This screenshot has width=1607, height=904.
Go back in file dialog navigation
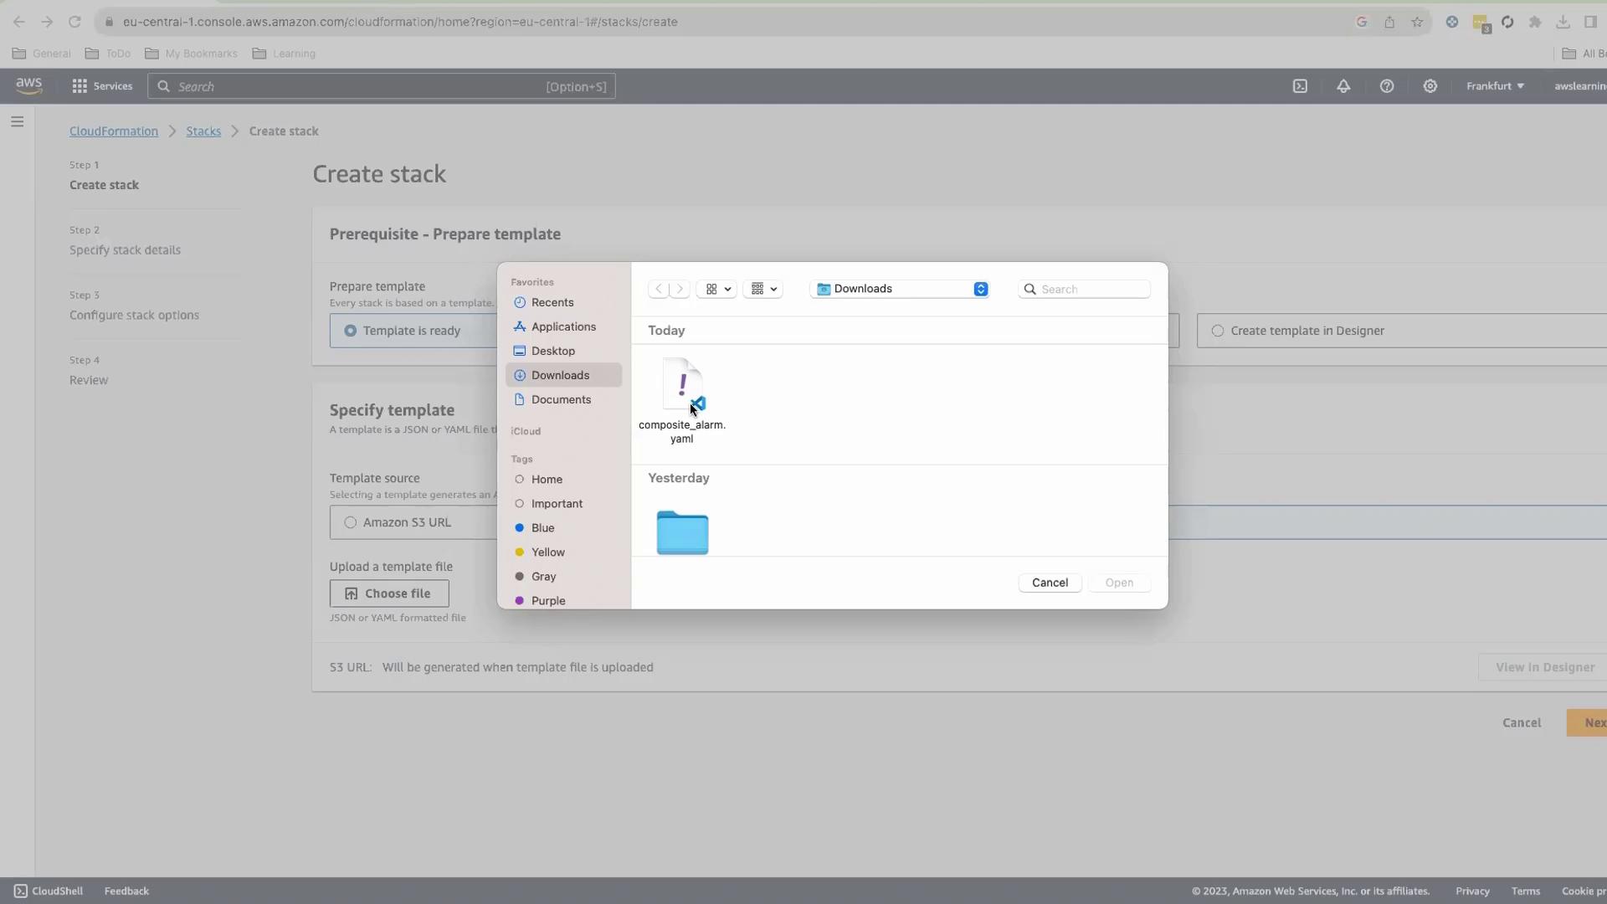tap(659, 289)
